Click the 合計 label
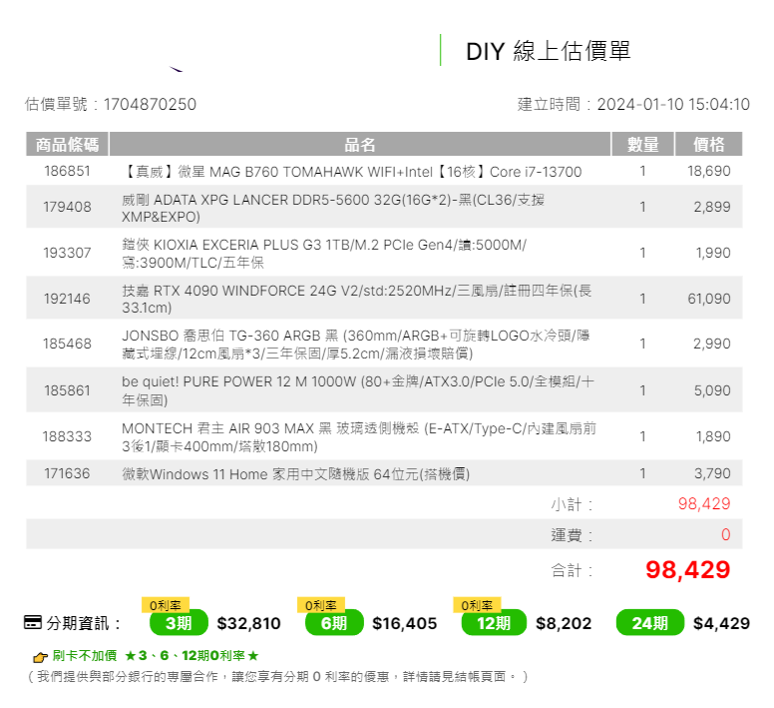The height and width of the screenshot is (708, 774). (x=572, y=570)
